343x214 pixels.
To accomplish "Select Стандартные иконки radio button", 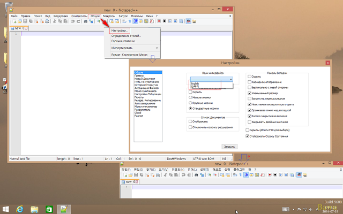I will [190, 108].
